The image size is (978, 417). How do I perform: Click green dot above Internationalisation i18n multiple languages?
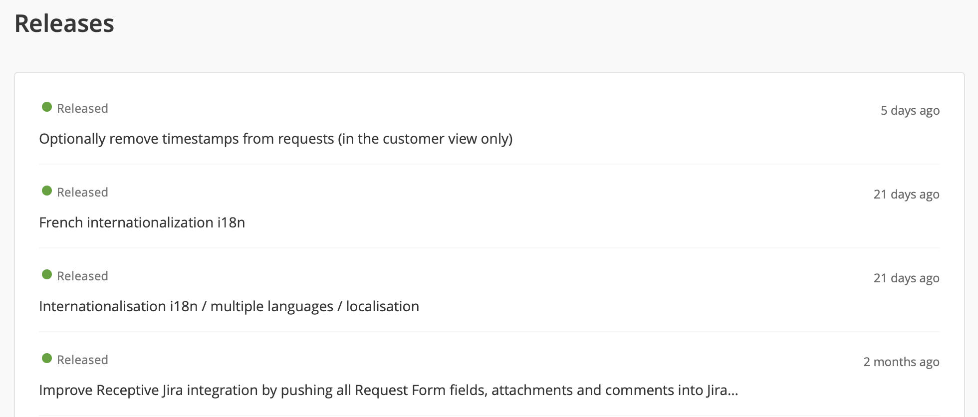tap(47, 274)
